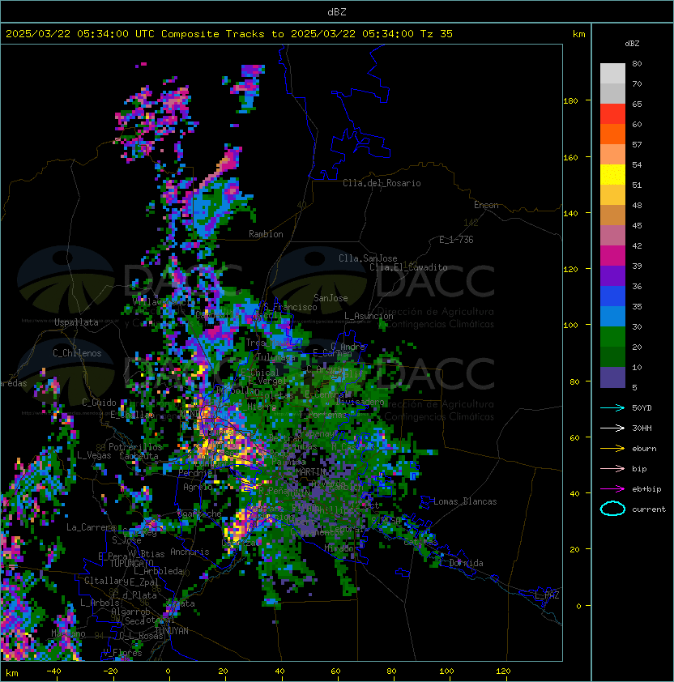
Task: Select the golden 48-51 dBZ legend swatch
Action: [612, 195]
